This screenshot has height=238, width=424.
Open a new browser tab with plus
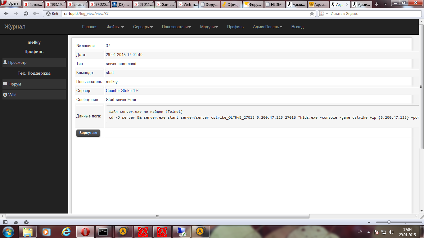377,4
